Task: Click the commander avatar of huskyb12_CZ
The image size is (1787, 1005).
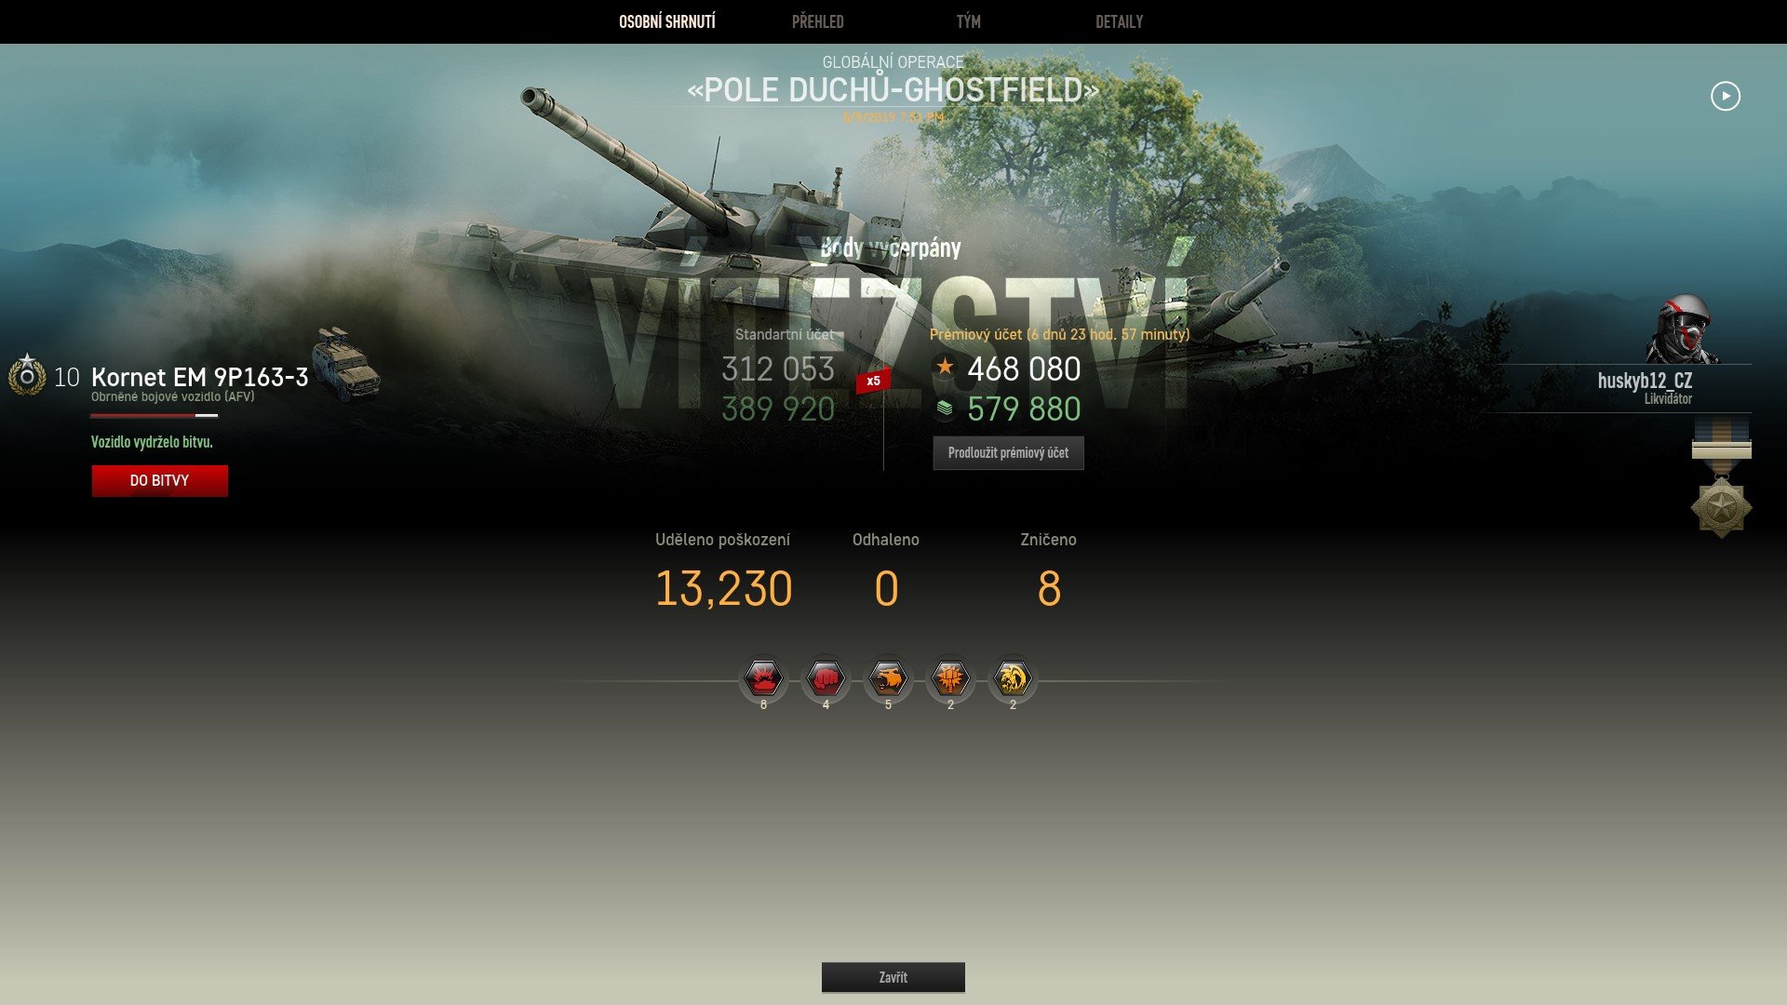Action: tap(1683, 329)
